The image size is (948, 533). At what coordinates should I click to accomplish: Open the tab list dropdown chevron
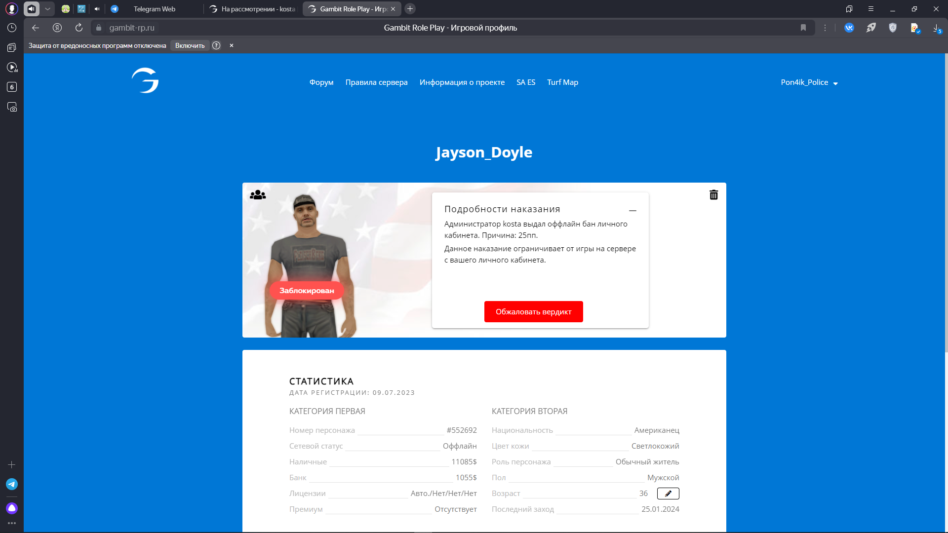click(47, 9)
